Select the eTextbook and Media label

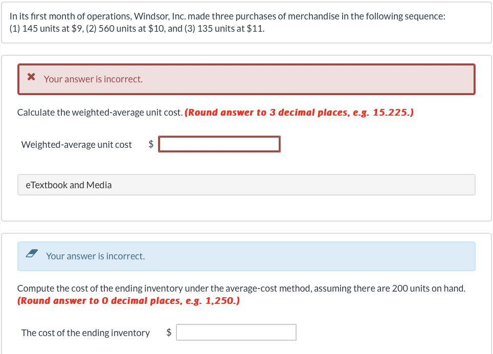pyautogui.click(x=69, y=185)
